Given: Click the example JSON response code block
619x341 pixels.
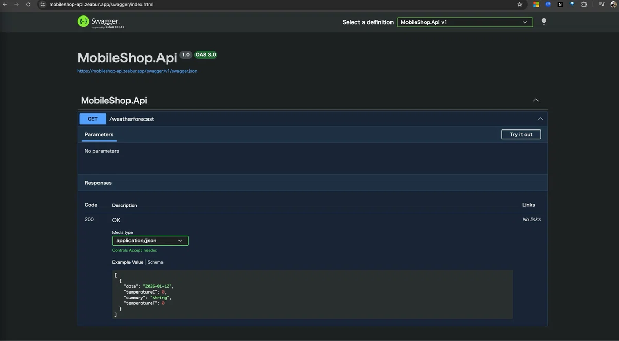Looking at the screenshot, I should coord(313,295).
